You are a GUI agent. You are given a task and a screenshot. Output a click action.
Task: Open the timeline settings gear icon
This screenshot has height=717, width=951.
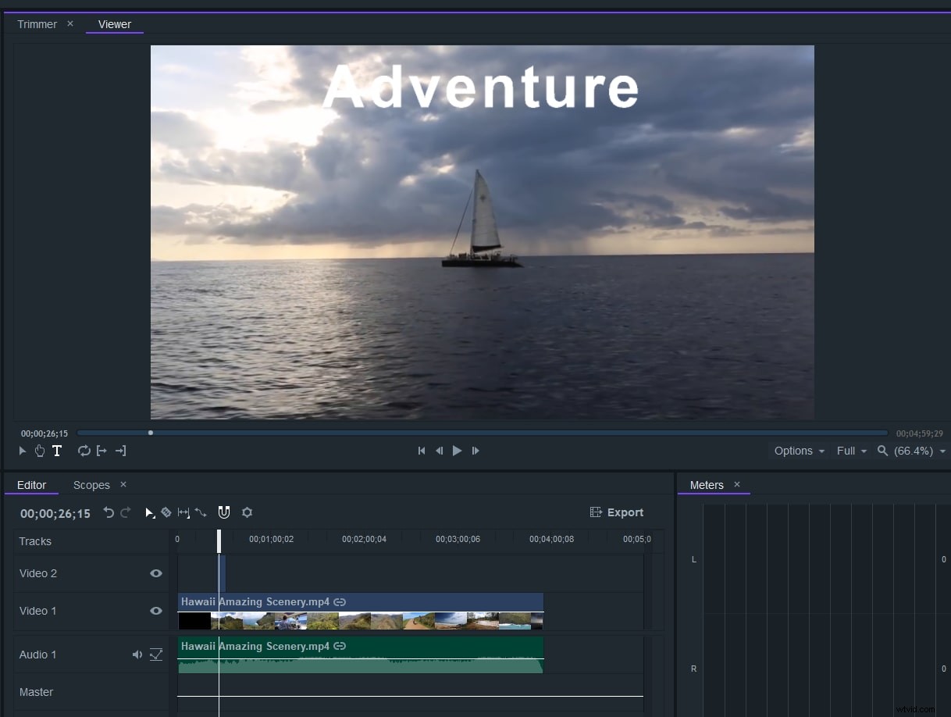(x=248, y=512)
